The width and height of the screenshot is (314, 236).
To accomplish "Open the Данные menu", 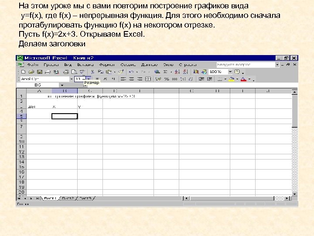I will pyautogui.click(x=149, y=65).
